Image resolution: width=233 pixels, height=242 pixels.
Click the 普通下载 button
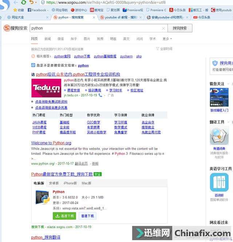[x=87, y=216]
